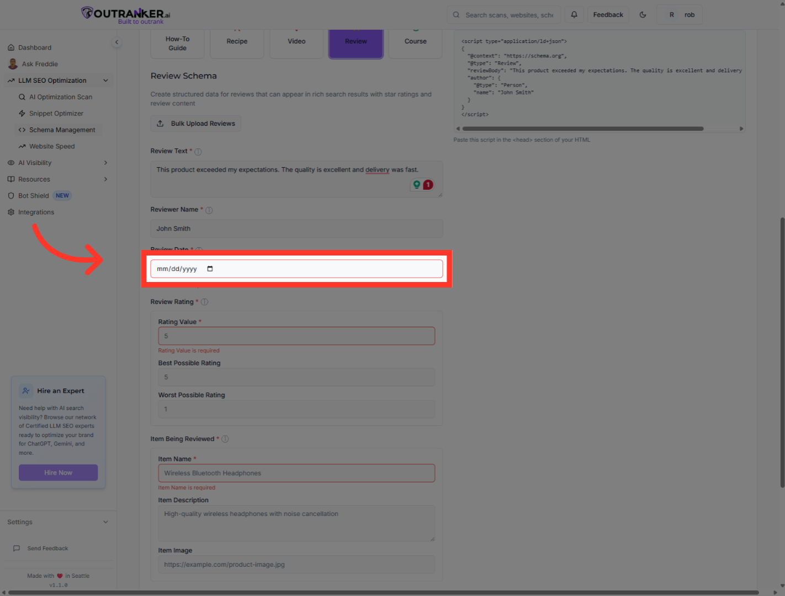The image size is (785, 596).
Task: Select the Recipe schema tab
Action: click(237, 42)
